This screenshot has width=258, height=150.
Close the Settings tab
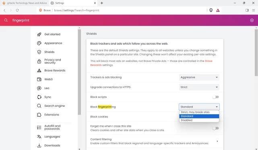point(95,3)
